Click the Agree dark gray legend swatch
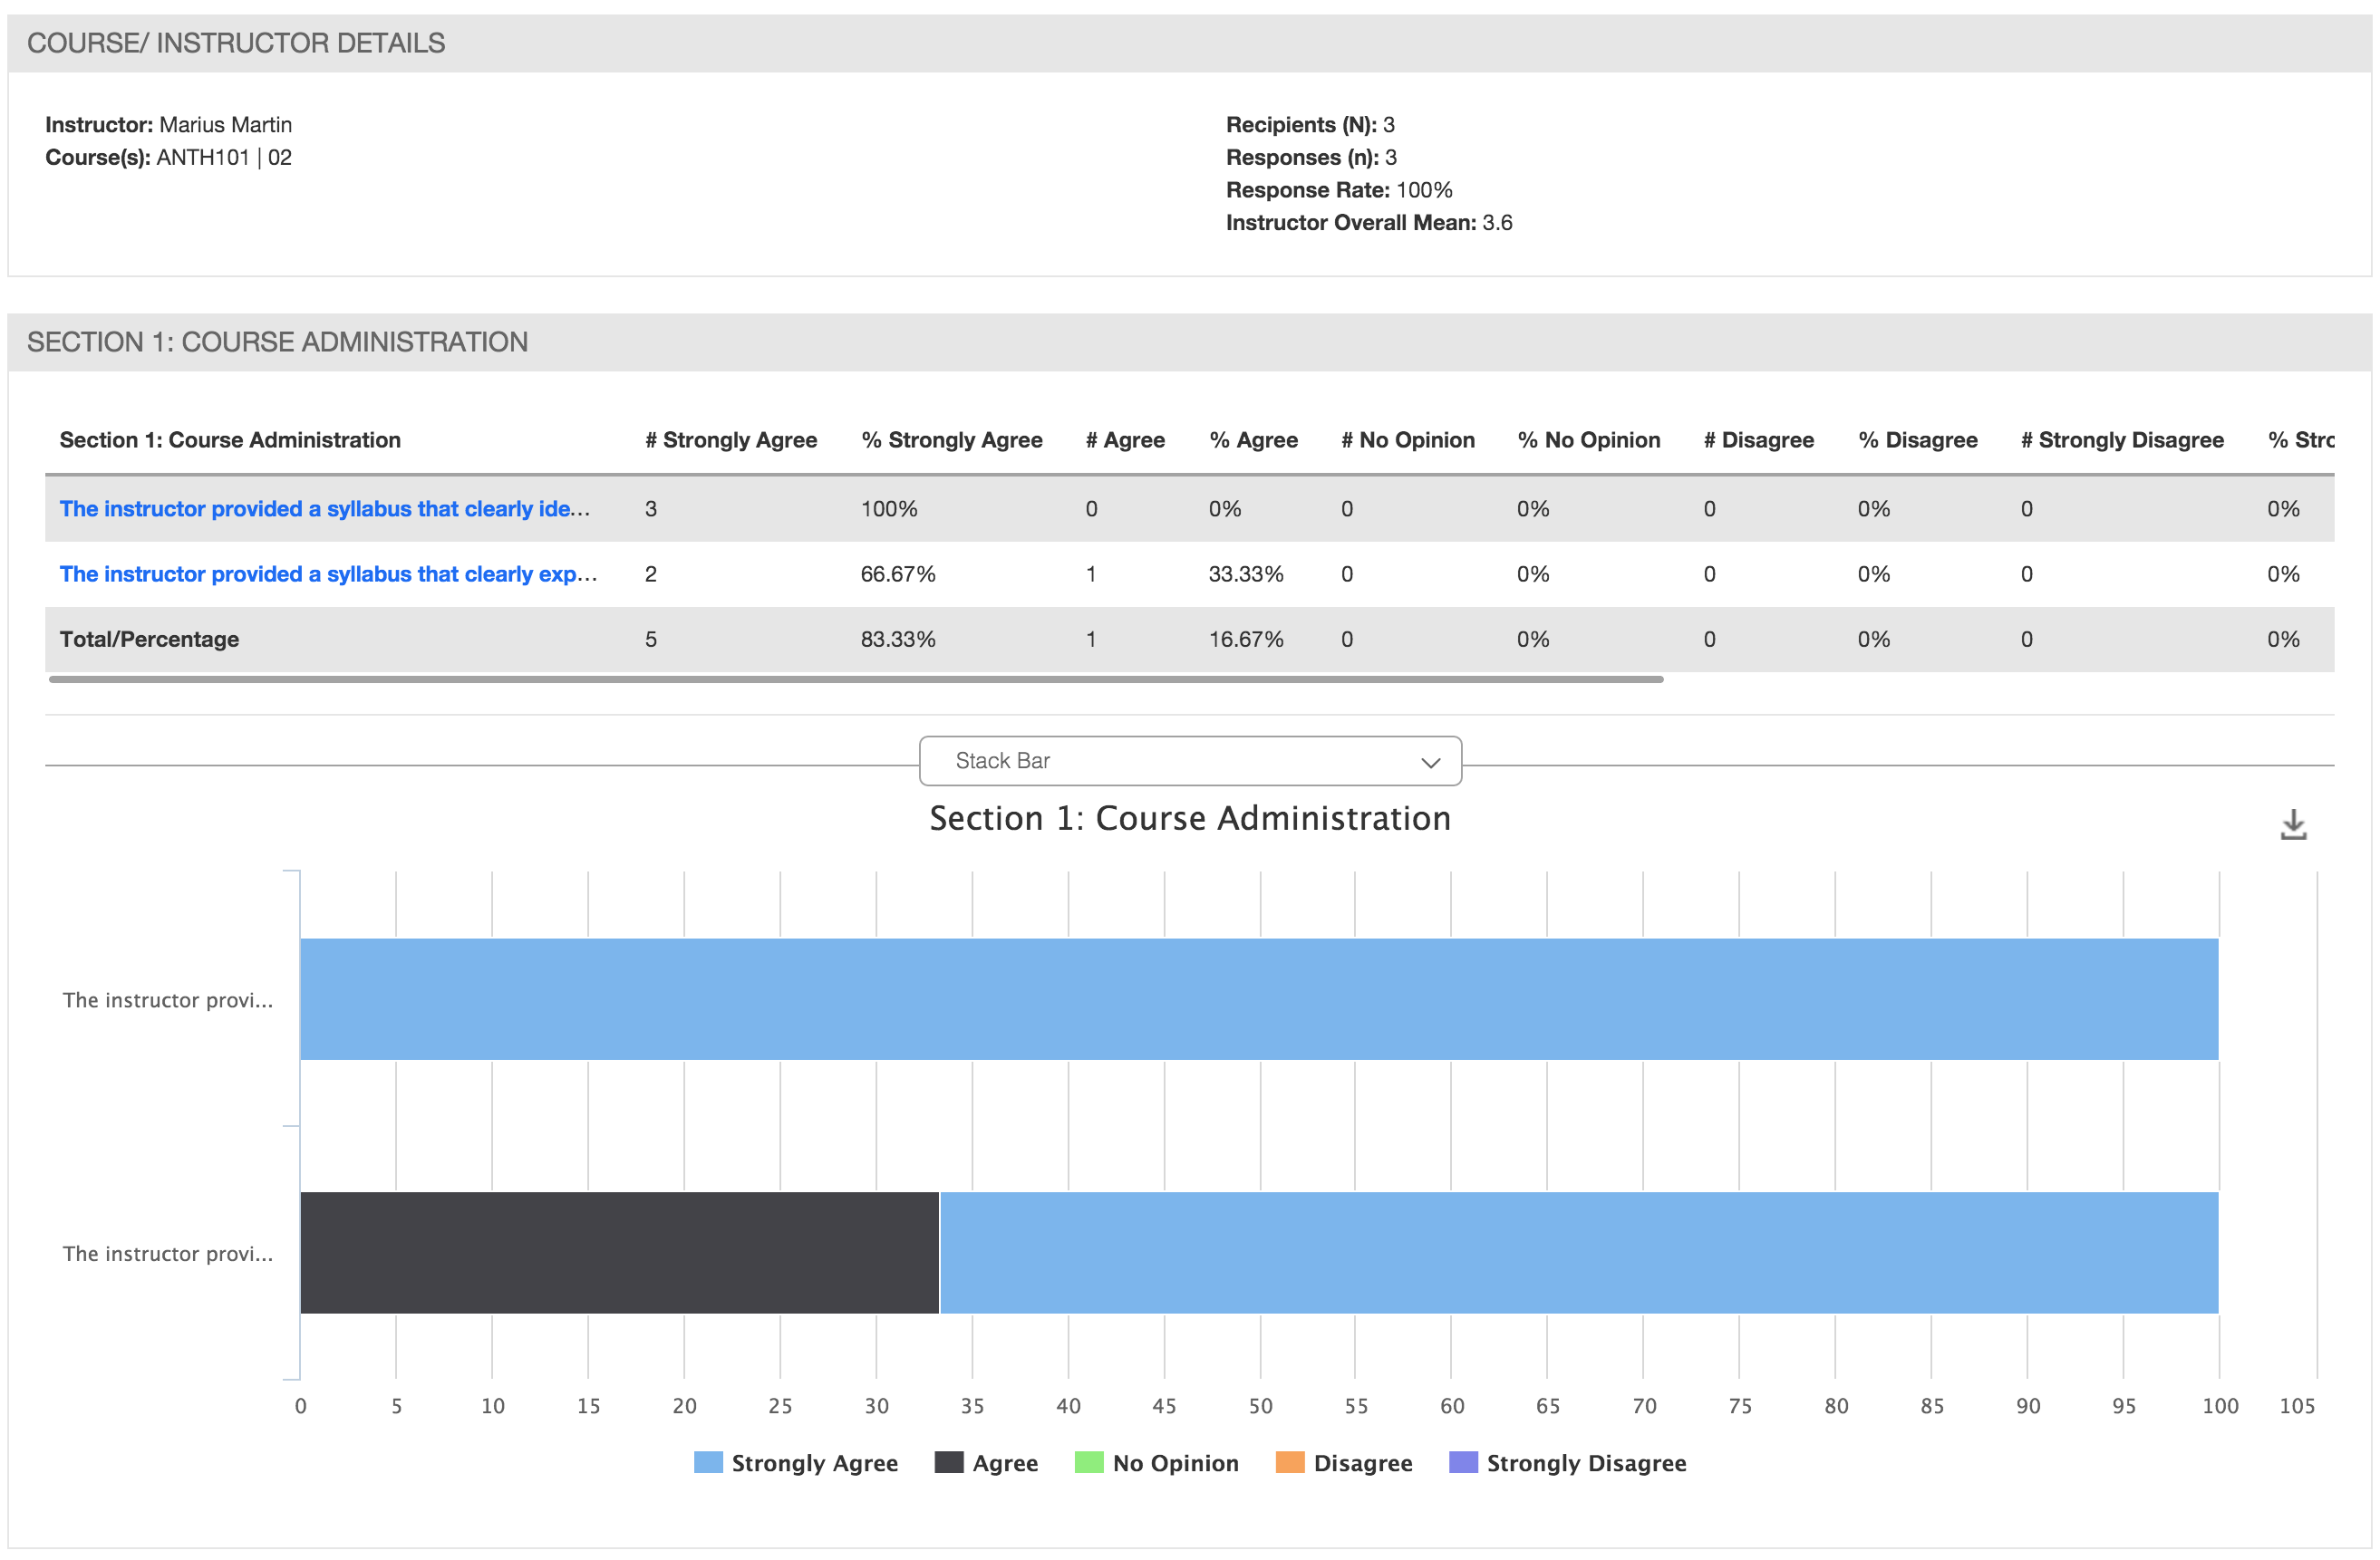This screenshot has height=1560, width=2380. [949, 1462]
